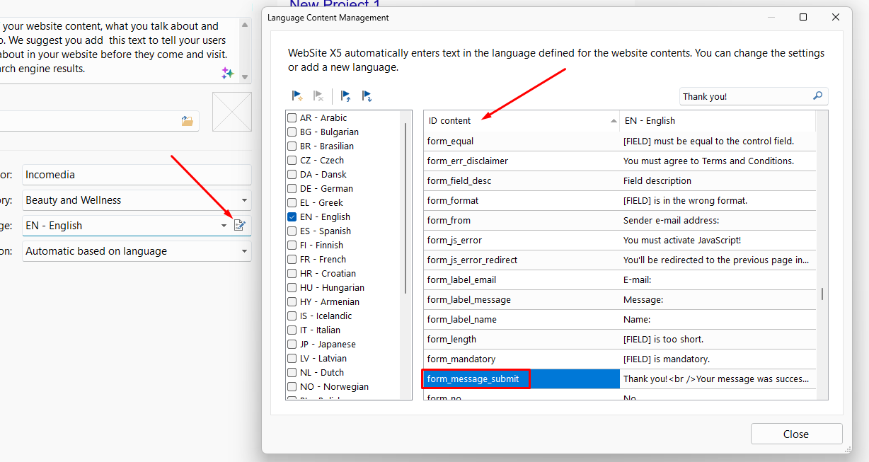
Task: Click the 'Thank you!<br />Your message' translation cell
Action: (718, 379)
